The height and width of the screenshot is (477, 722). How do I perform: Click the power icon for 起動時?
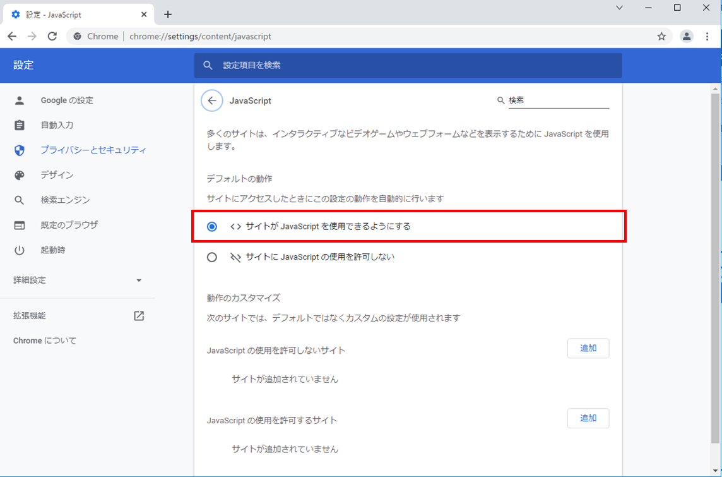pyautogui.click(x=20, y=250)
